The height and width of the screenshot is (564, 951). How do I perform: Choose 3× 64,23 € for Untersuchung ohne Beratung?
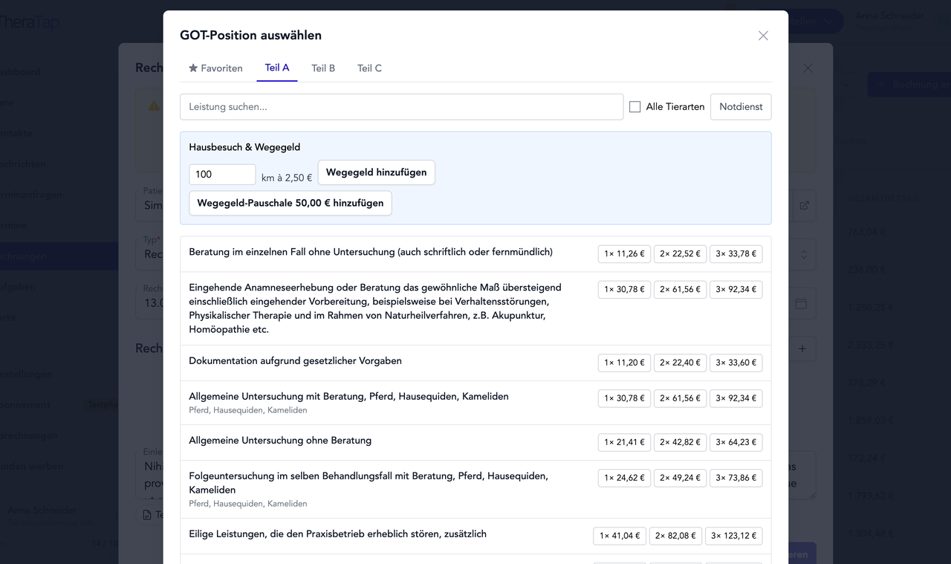point(736,443)
